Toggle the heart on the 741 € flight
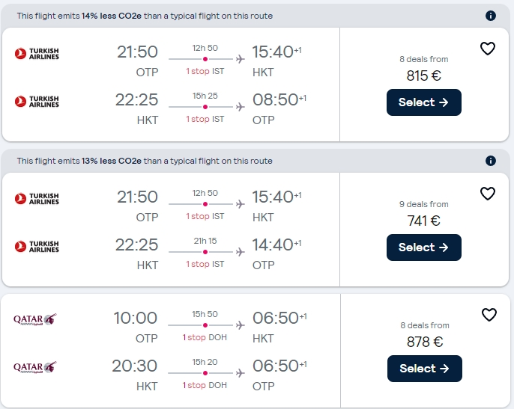The height and width of the screenshot is (409, 514). pos(488,194)
